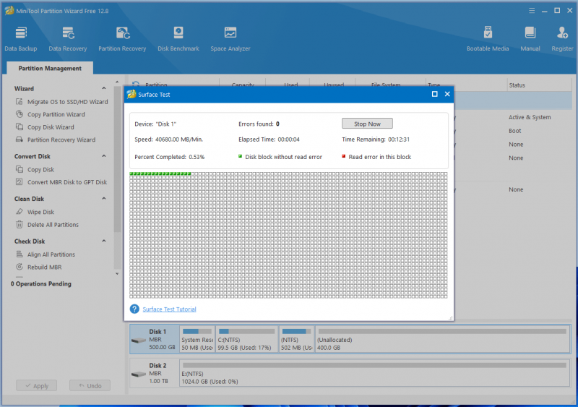
Task: Select the E:(NTFS) 1024.0 GB partition block
Action: coord(374,373)
